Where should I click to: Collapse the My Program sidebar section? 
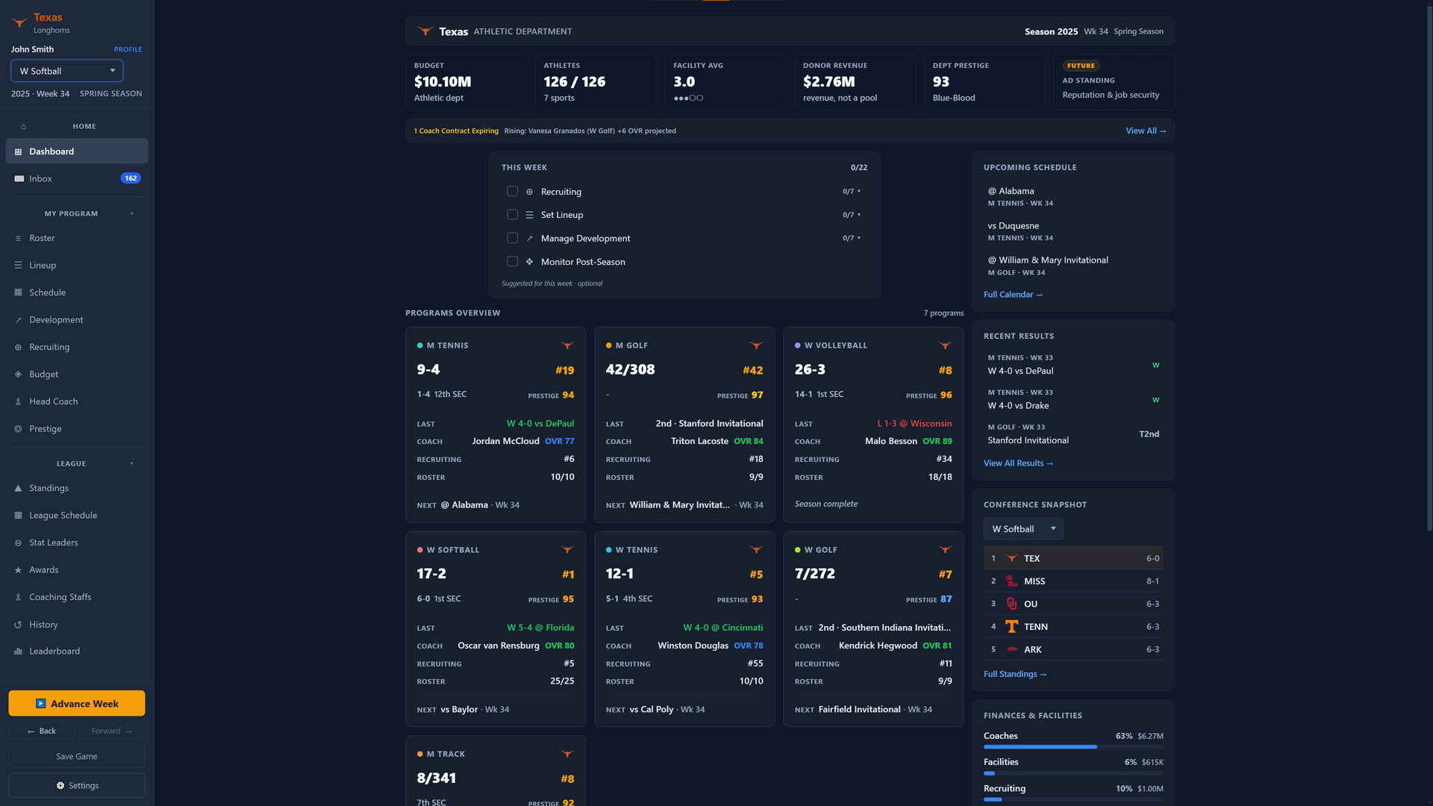[x=132, y=213]
